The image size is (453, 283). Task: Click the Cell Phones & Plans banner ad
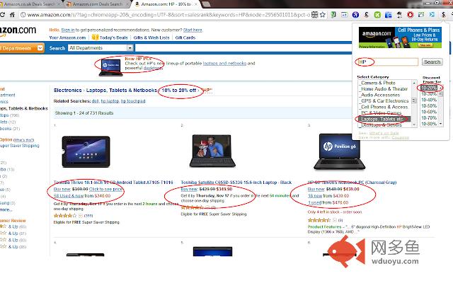pos(400,37)
